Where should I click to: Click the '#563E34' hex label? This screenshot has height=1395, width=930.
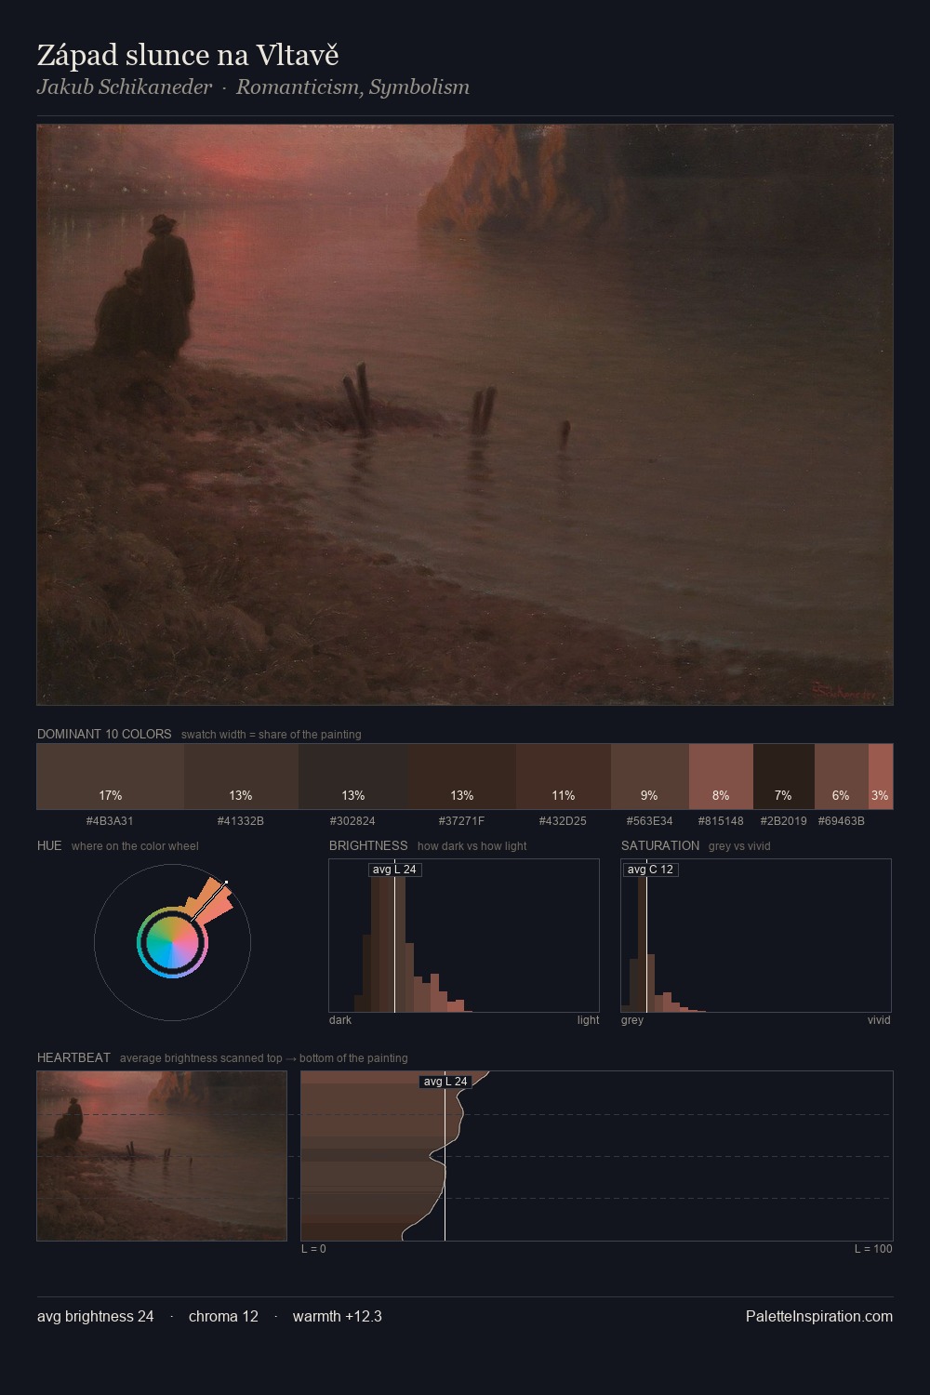[x=649, y=821]
